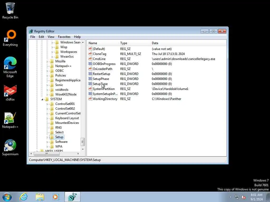The image size is (270, 202).
Task: Click the CloneTag value icon
Action: 90,54
